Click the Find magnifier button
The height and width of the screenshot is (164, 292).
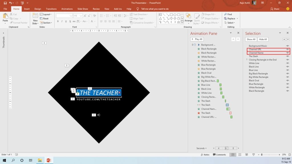(228, 14)
